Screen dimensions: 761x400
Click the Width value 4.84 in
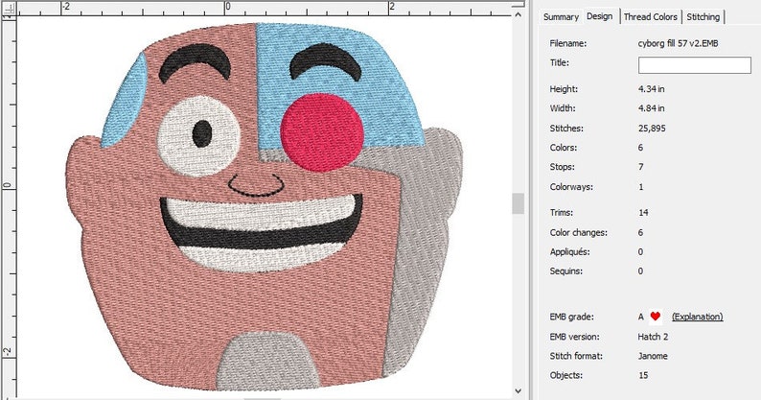[x=652, y=107]
